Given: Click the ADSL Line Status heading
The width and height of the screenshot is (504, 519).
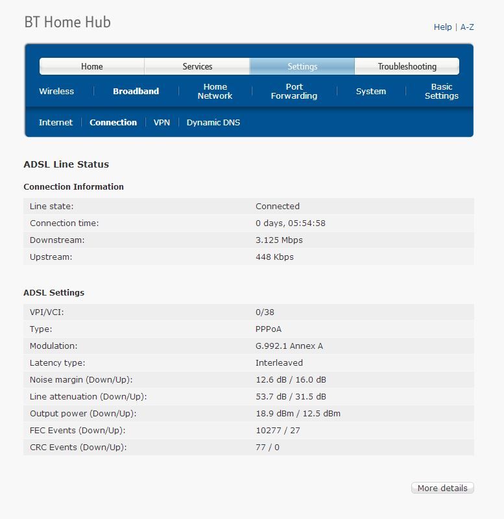Looking at the screenshot, I should tap(66, 164).
